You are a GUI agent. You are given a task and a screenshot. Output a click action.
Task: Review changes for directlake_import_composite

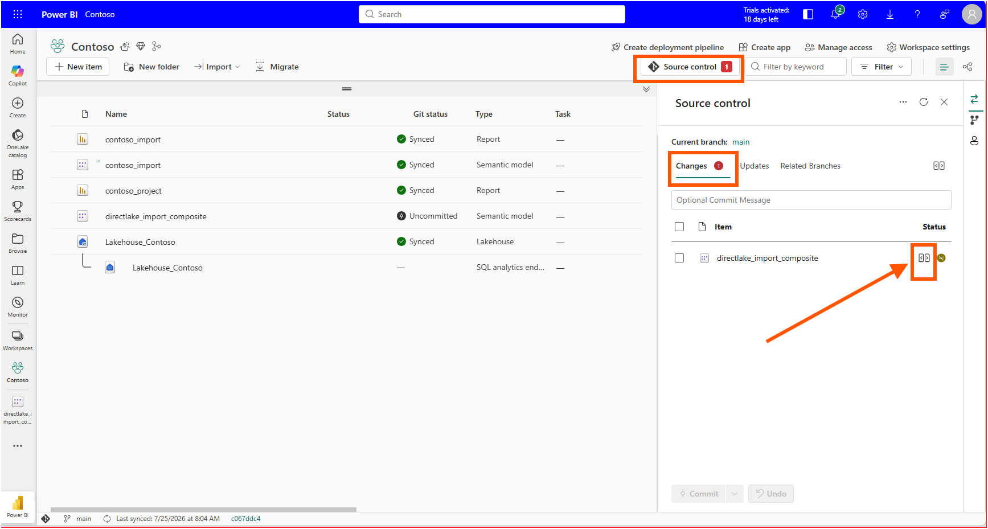pyautogui.click(x=924, y=258)
